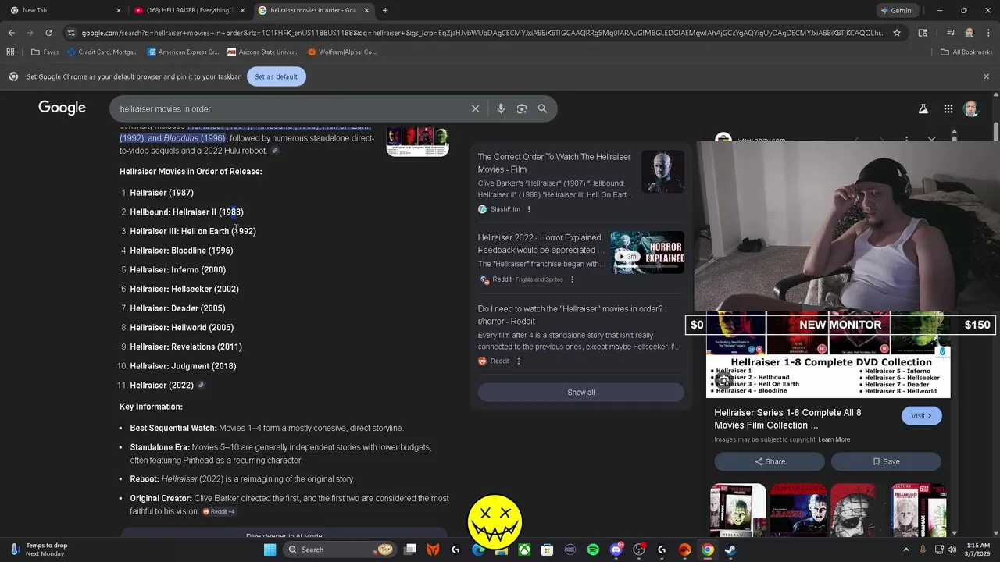The width and height of the screenshot is (1000, 562).
Task: Open Discord from the taskbar
Action: [x=616, y=550]
